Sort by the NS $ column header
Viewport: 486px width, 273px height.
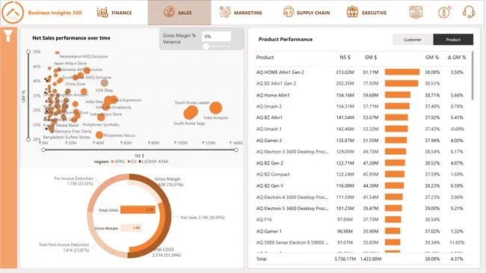(345, 58)
